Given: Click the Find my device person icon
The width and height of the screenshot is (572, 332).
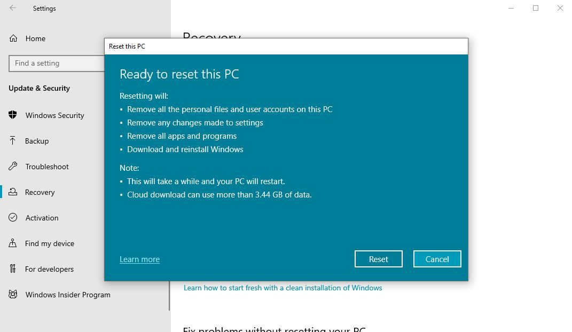Looking at the screenshot, I should click(13, 243).
